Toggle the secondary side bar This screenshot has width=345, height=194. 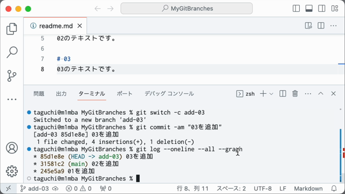click(x=322, y=9)
